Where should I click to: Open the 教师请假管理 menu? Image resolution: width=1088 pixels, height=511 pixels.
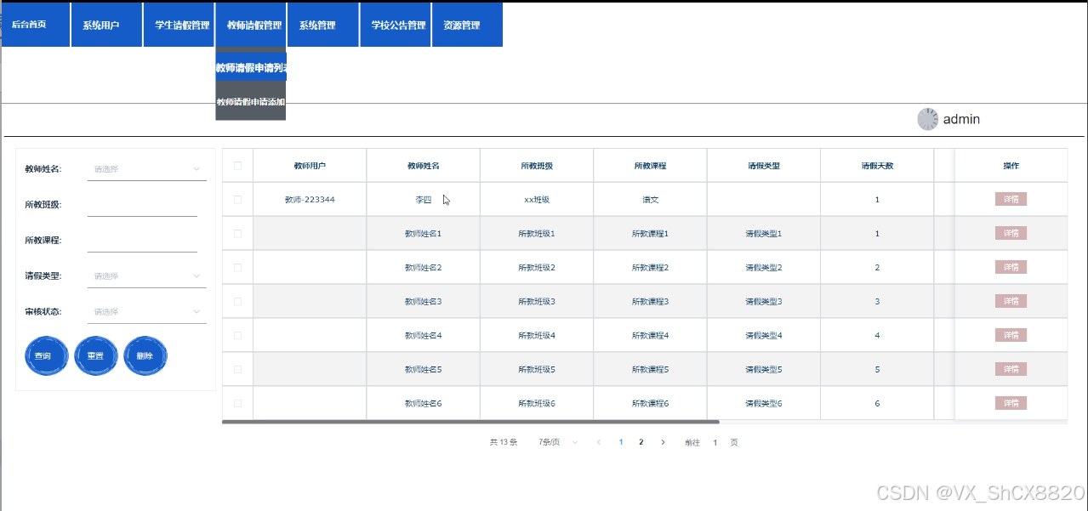coord(251,25)
